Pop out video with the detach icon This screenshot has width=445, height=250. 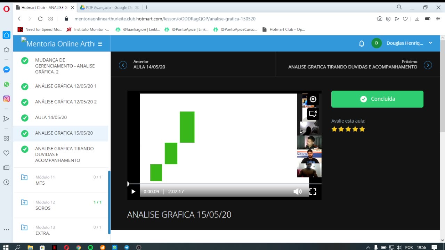click(x=313, y=114)
